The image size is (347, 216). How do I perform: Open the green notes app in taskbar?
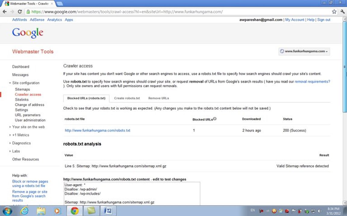(91, 211)
